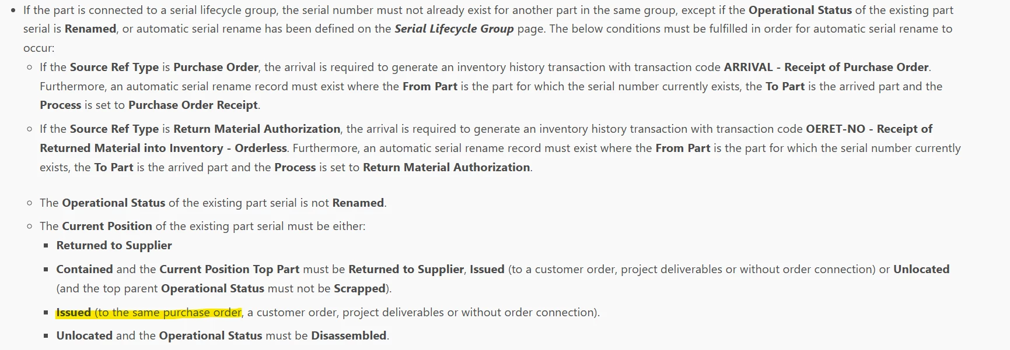Click "From Part" in the Purchase Order paragraph
1010x350 pixels.
pyautogui.click(x=429, y=86)
